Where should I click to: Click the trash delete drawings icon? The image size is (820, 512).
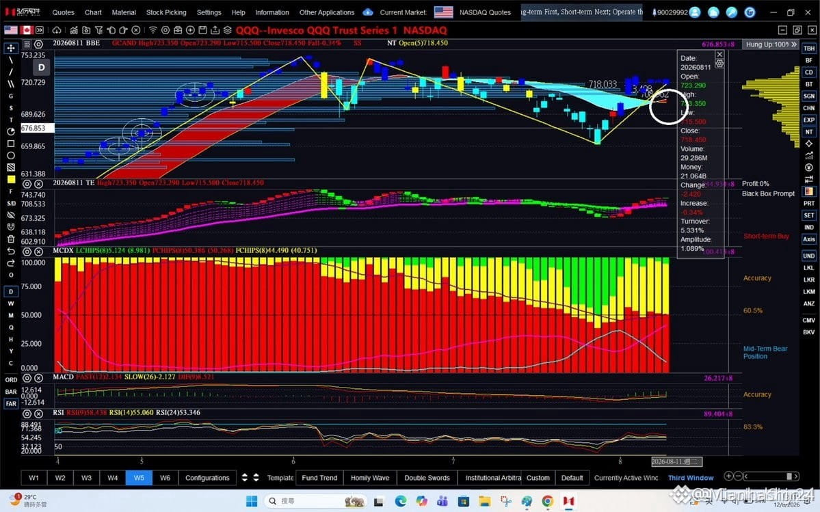click(10, 239)
